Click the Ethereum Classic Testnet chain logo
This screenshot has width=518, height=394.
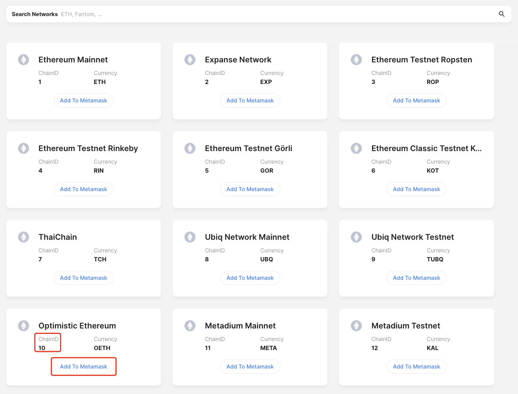tap(356, 148)
